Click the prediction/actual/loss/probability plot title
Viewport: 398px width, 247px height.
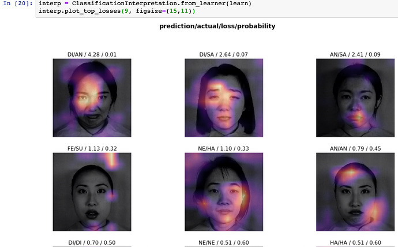click(217, 27)
